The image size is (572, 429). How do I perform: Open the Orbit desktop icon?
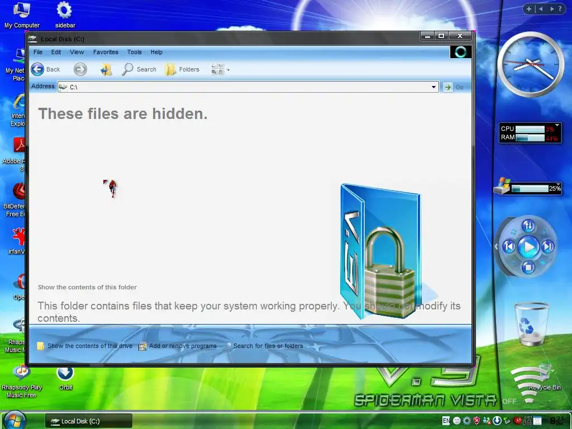(x=65, y=379)
